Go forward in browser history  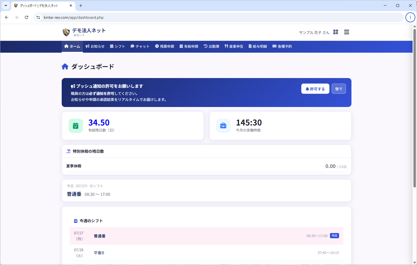(x=17, y=17)
